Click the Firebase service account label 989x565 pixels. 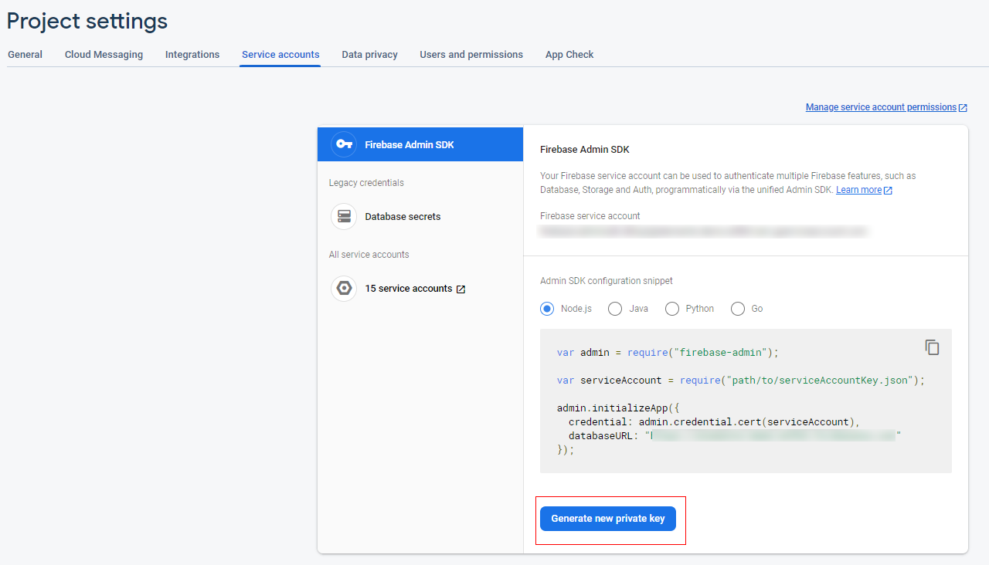(x=590, y=216)
